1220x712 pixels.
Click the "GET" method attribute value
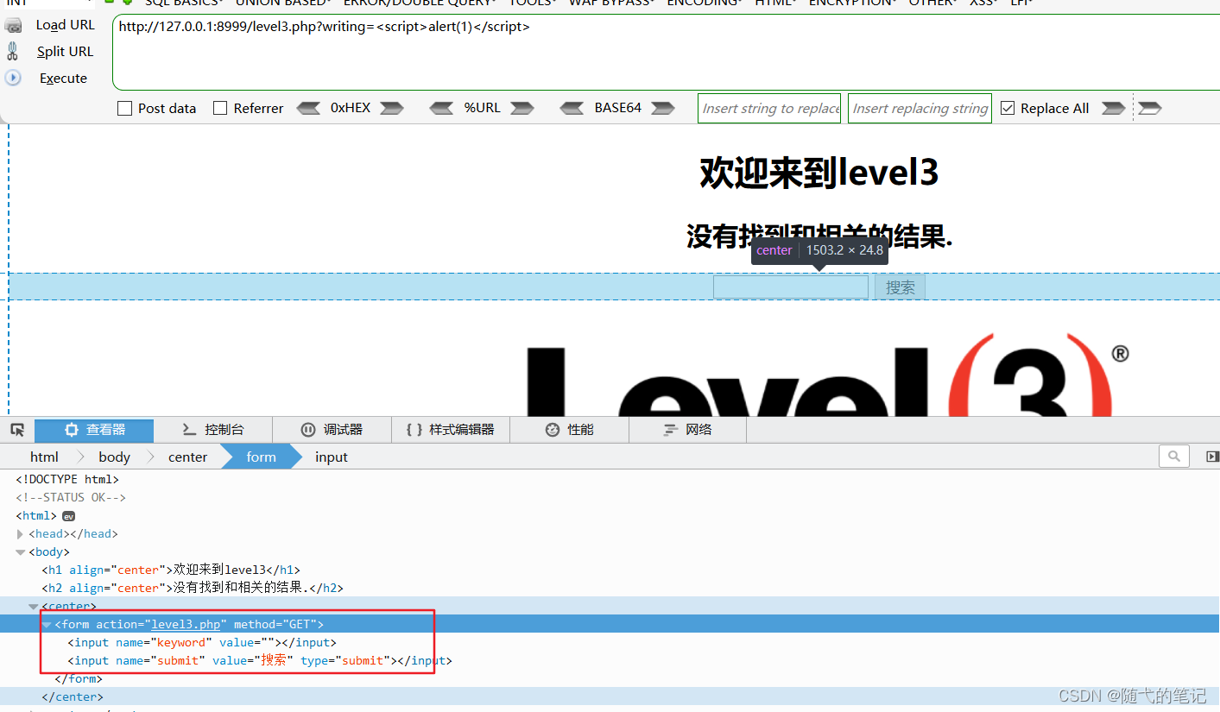click(x=299, y=624)
